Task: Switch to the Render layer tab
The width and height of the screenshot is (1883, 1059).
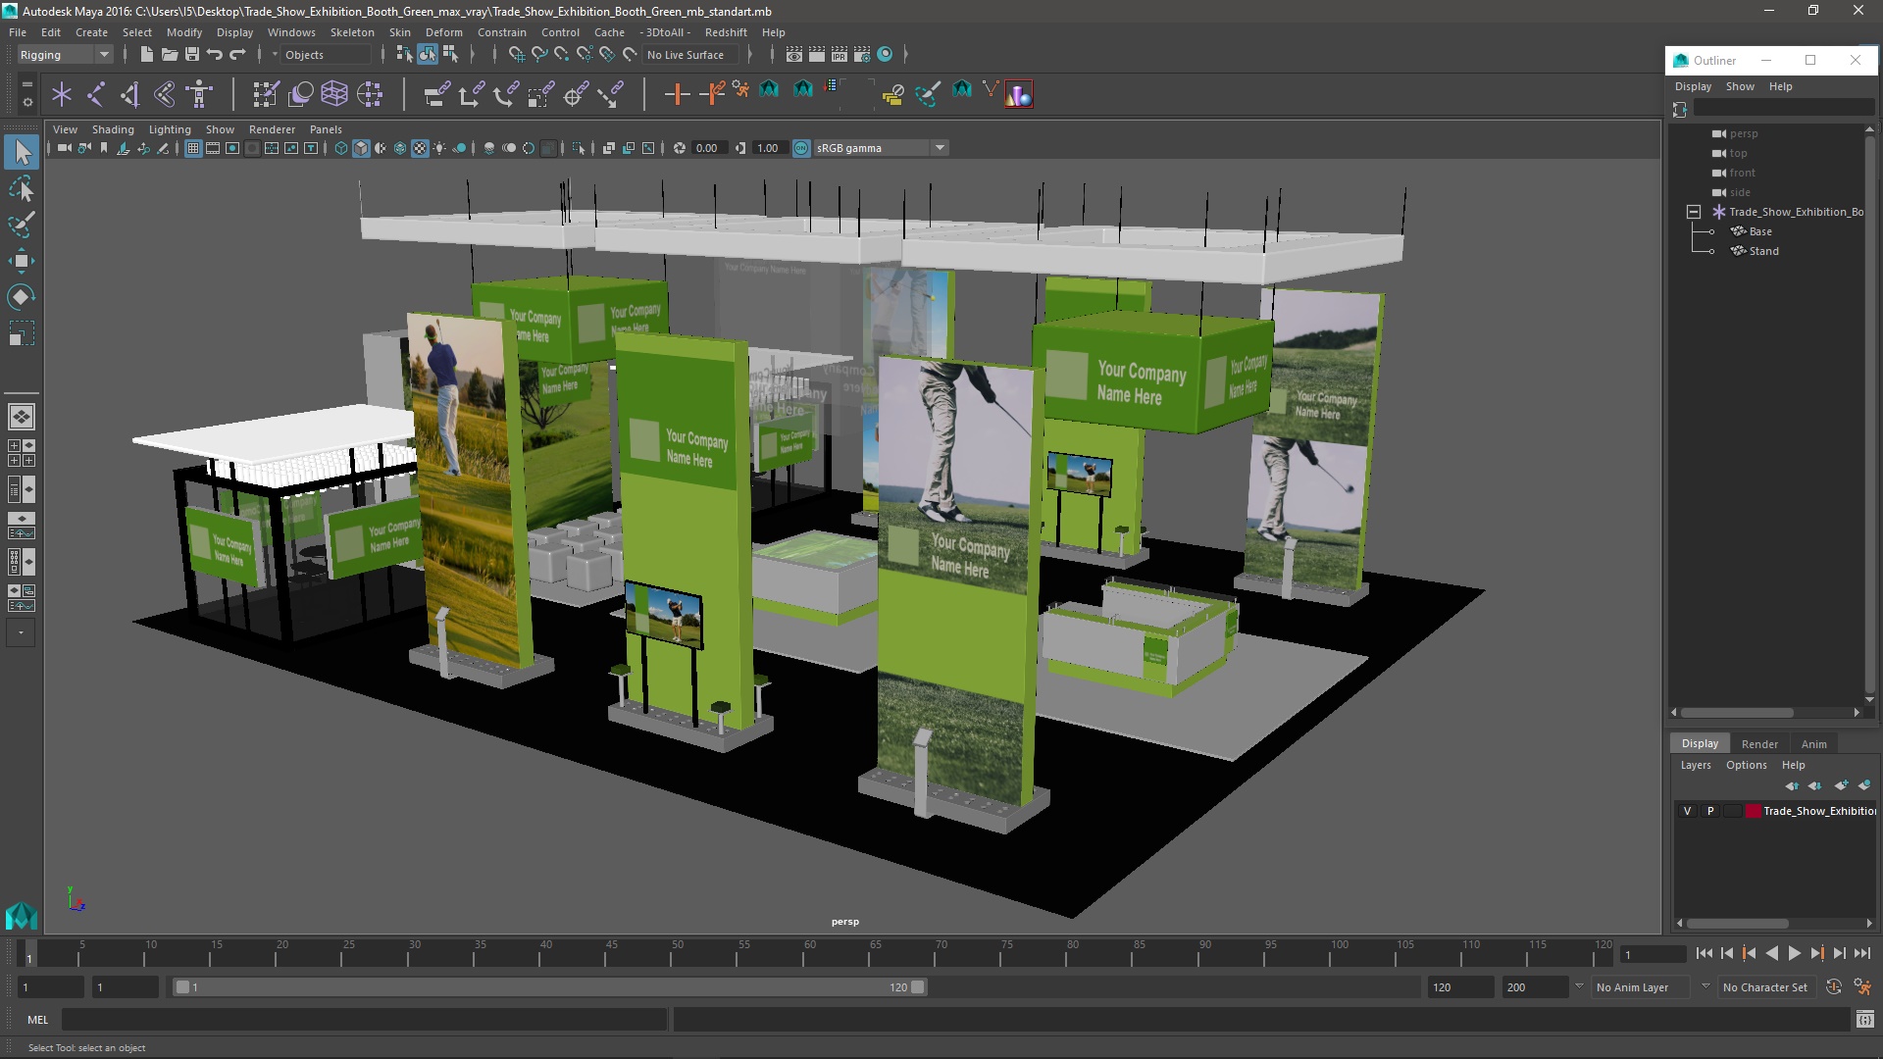Action: (x=1759, y=744)
